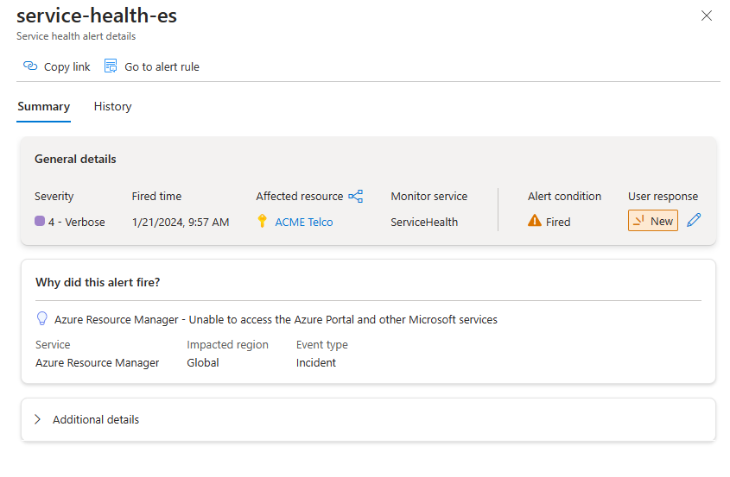The image size is (730, 477).
Task: Click the Go to alert rule icon
Action: (x=111, y=66)
